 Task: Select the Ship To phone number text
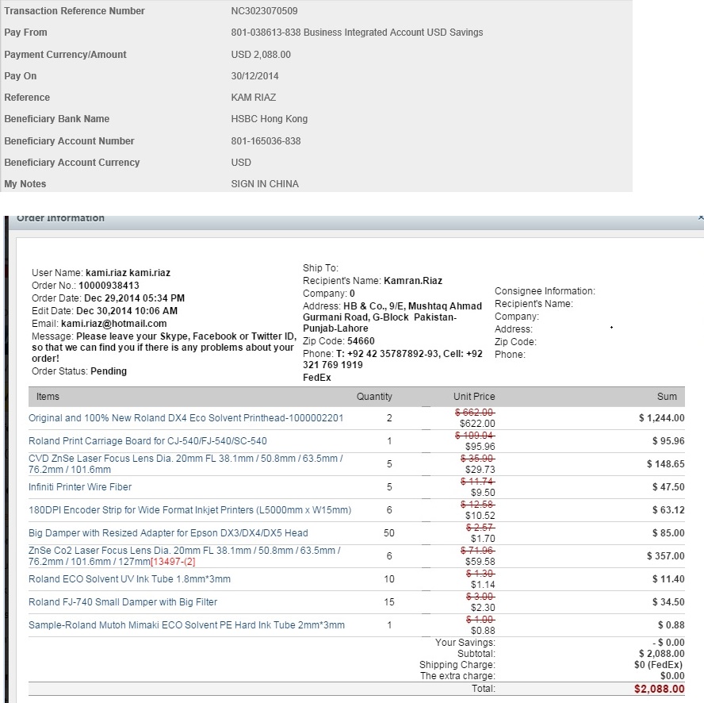point(393,359)
